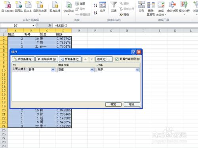Click the select-all corner of the sheet

pos(4,31)
